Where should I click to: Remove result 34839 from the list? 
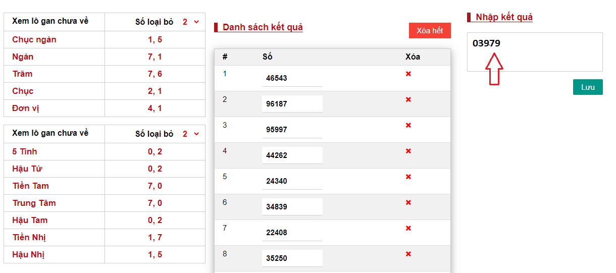point(408,203)
